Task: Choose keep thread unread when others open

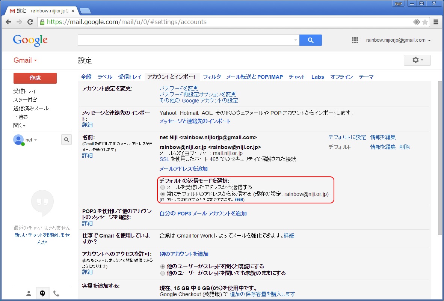Action: coord(163,273)
